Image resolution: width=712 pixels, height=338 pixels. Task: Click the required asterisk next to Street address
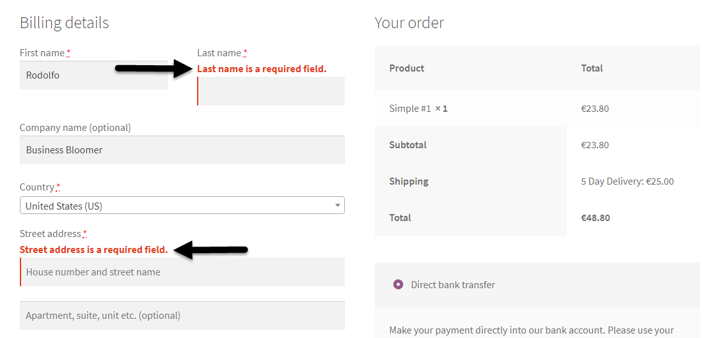click(85, 234)
